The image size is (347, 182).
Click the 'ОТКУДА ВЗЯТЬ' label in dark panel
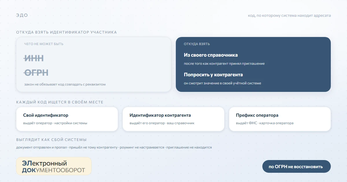pyautogui.click(x=197, y=44)
